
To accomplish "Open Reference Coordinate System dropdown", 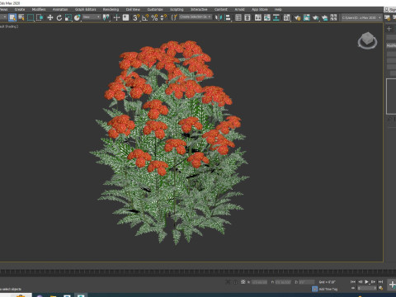I will (x=92, y=17).
